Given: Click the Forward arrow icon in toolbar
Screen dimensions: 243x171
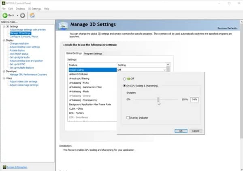Looking at the screenshot, I should (22, 15).
